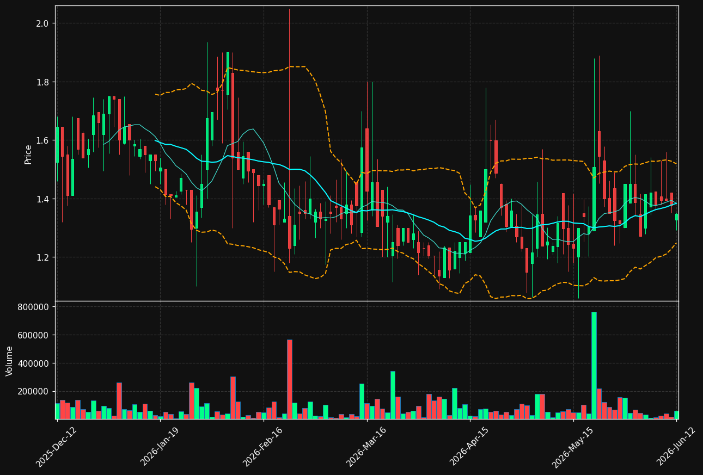Click the green volume bar near 340000 after Mar-16
Screen dimensions: 703x475
[393, 395]
